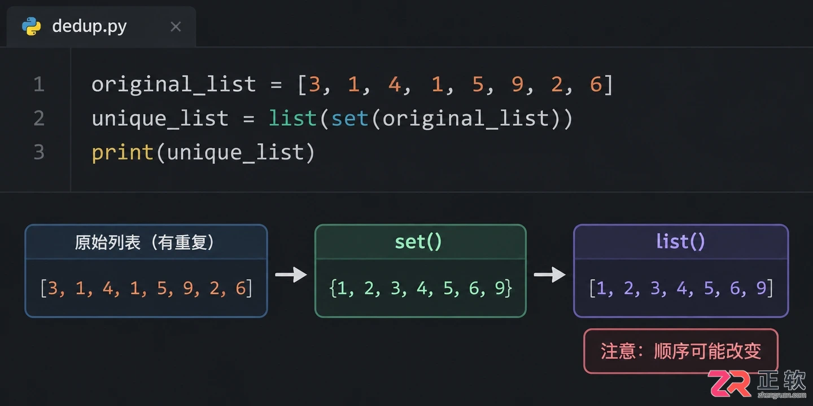
Task: Click the 注意：顺序可能改变 note
Action: [681, 351]
